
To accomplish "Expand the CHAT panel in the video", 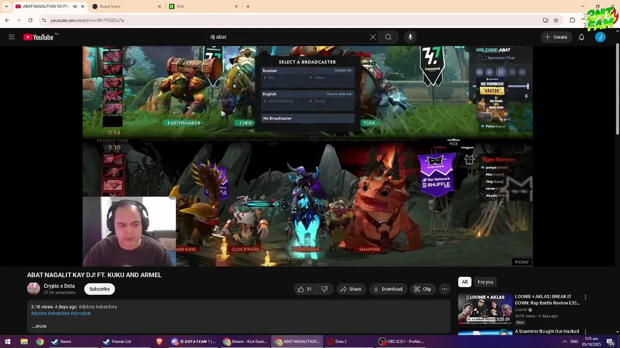I will click(x=522, y=262).
